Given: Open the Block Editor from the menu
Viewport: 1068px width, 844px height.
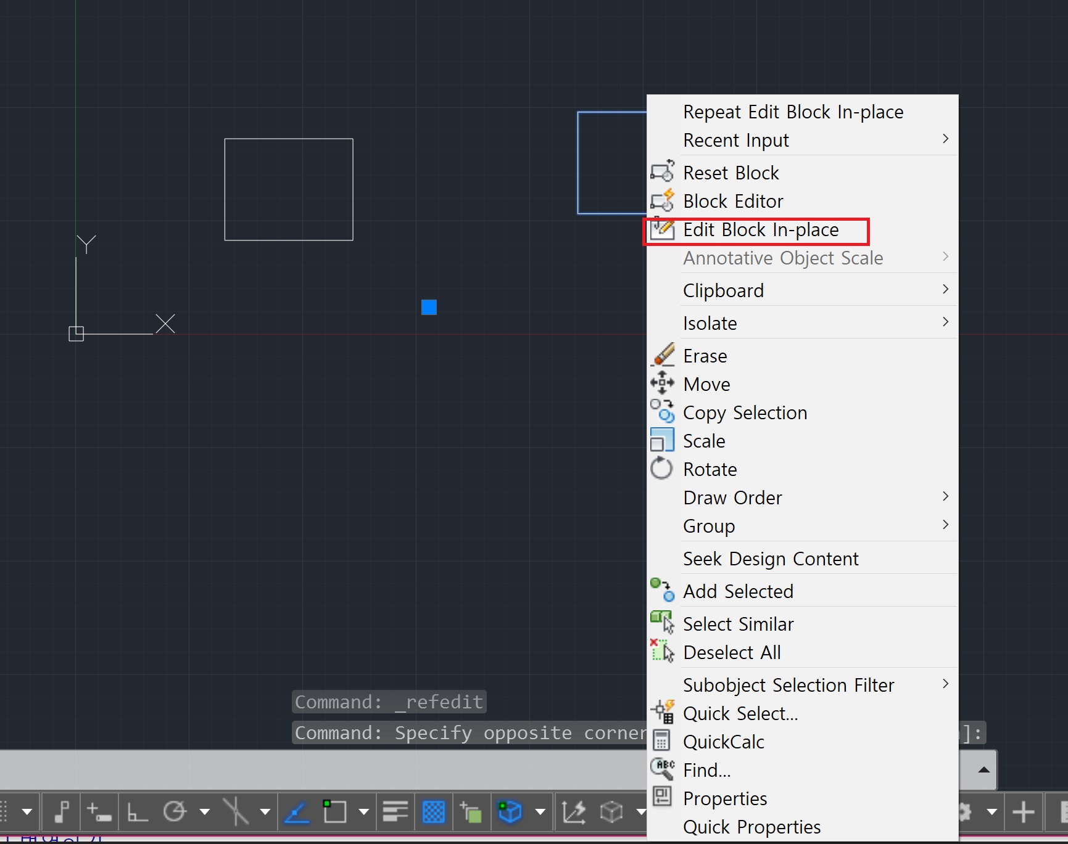Looking at the screenshot, I should pyautogui.click(x=733, y=201).
